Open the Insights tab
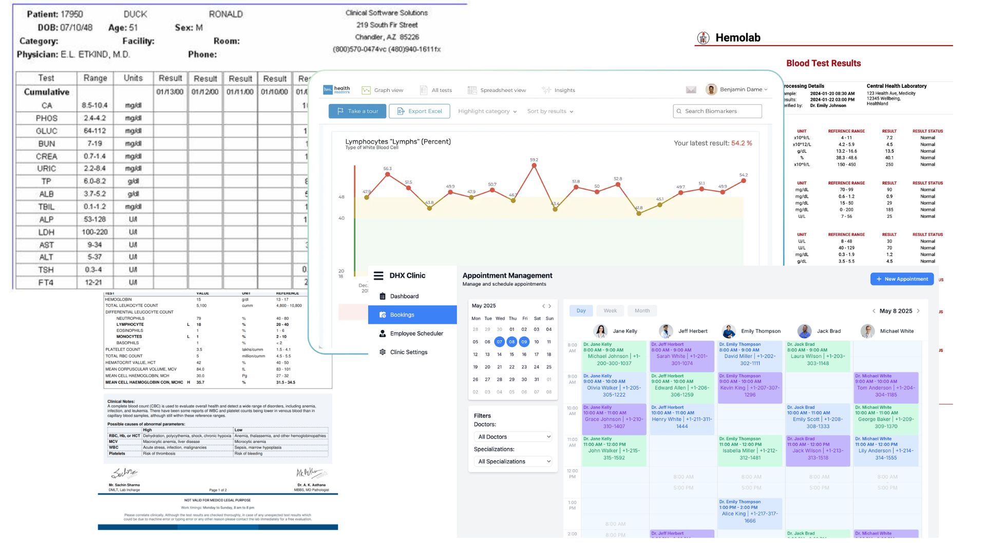 click(x=559, y=90)
